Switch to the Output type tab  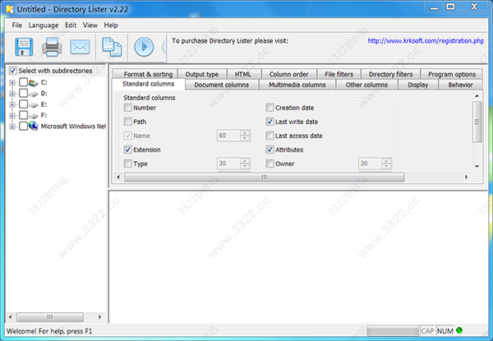pyautogui.click(x=202, y=74)
